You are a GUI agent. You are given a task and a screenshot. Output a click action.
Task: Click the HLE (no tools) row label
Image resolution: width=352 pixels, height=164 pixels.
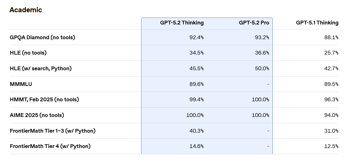tap(28, 53)
